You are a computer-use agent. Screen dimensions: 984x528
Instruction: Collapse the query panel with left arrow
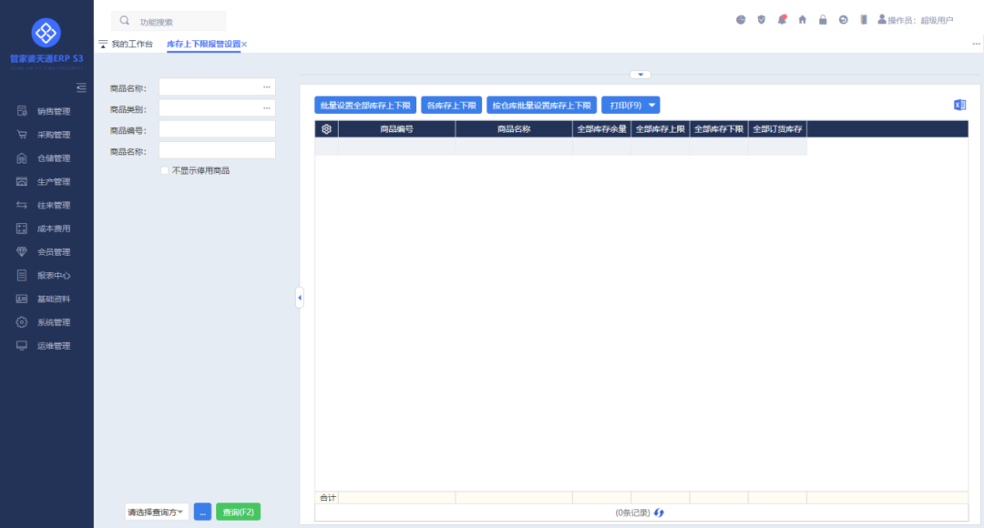pos(300,298)
